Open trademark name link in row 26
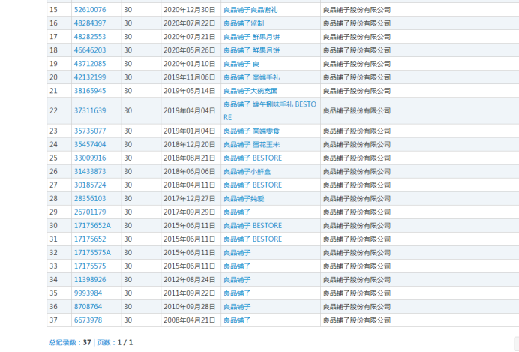 click(x=247, y=172)
